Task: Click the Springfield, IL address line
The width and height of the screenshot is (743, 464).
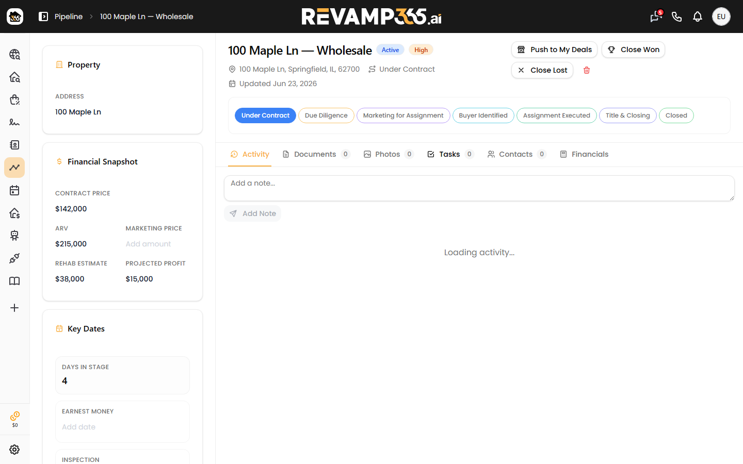Action: click(x=299, y=69)
